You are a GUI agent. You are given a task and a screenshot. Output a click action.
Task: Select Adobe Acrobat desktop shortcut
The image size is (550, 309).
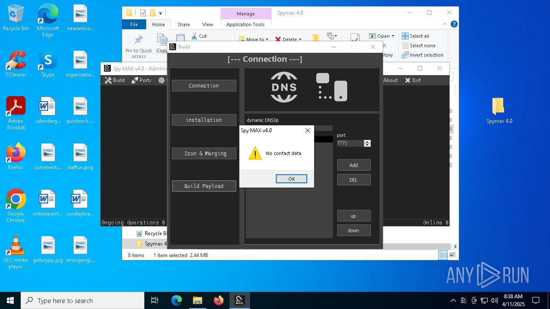coord(16,113)
